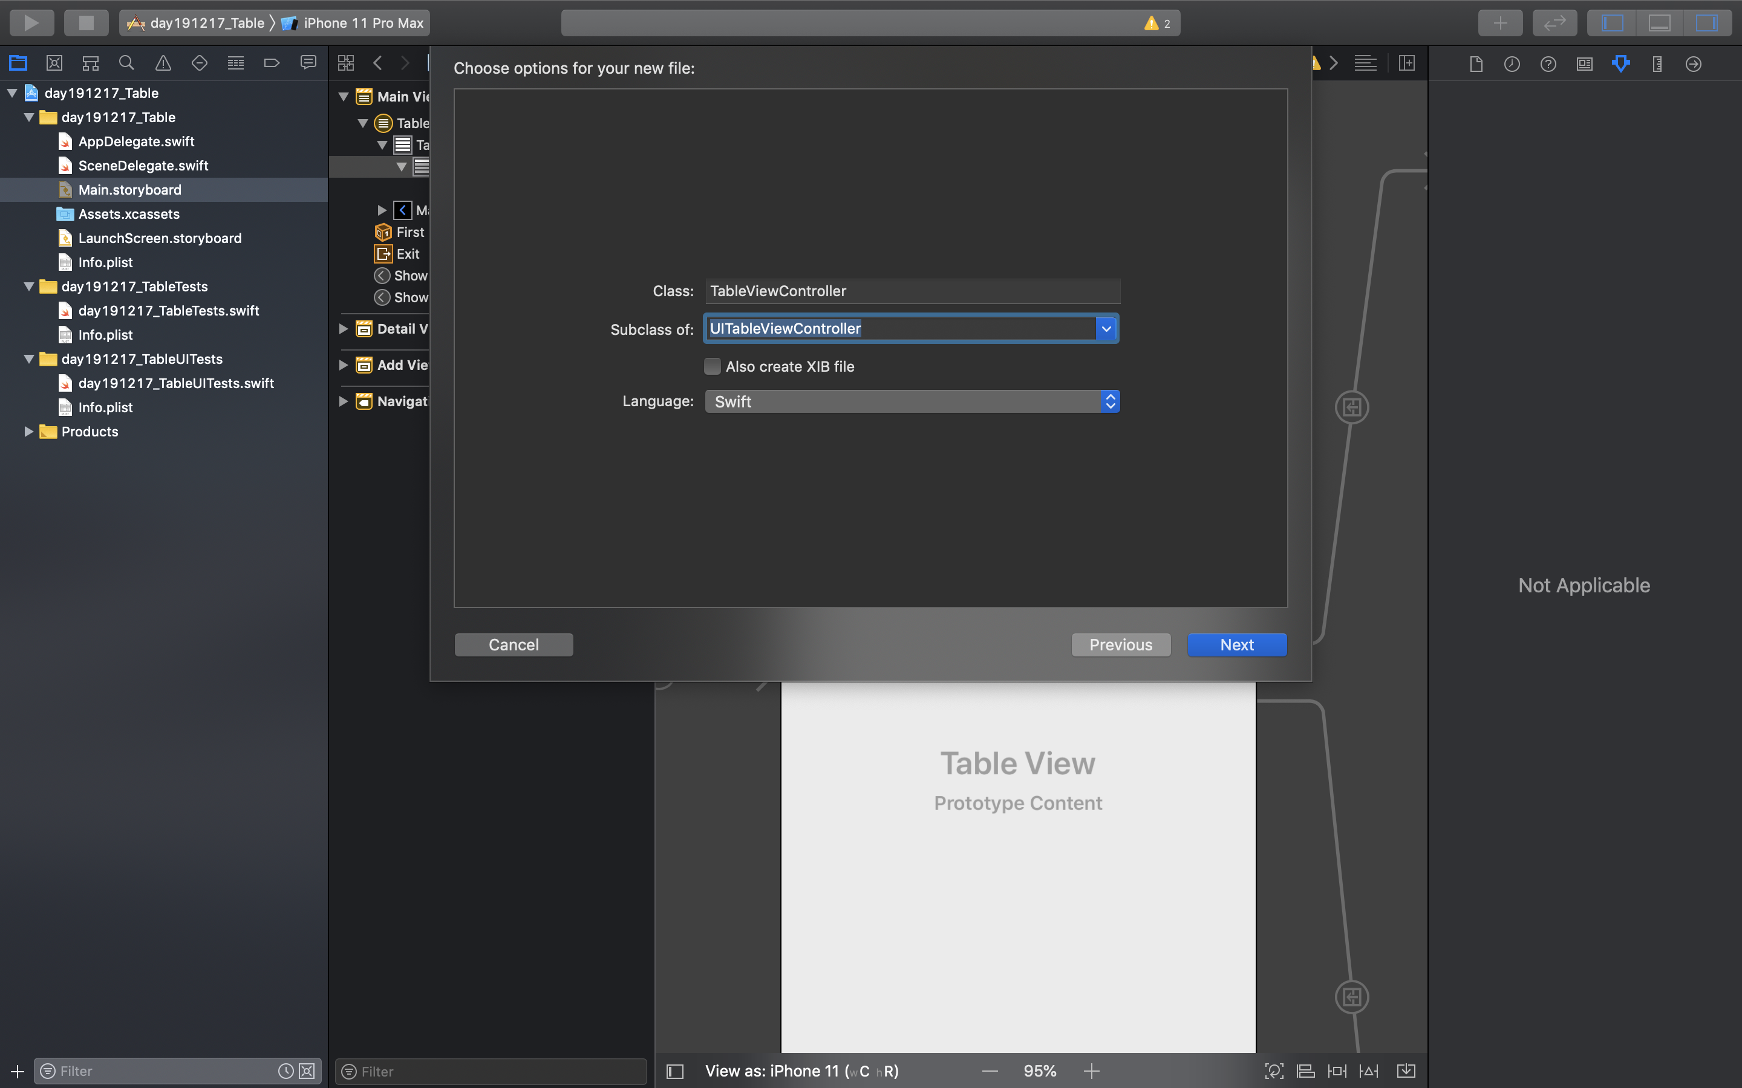This screenshot has height=1088, width=1742.
Task: Click the Class name text field
Action: tap(912, 291)
